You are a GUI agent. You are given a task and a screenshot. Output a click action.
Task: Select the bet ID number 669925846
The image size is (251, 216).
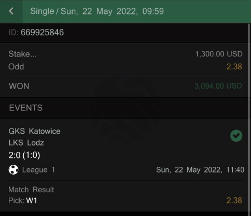pyautogui.click(x=42, y=32)
